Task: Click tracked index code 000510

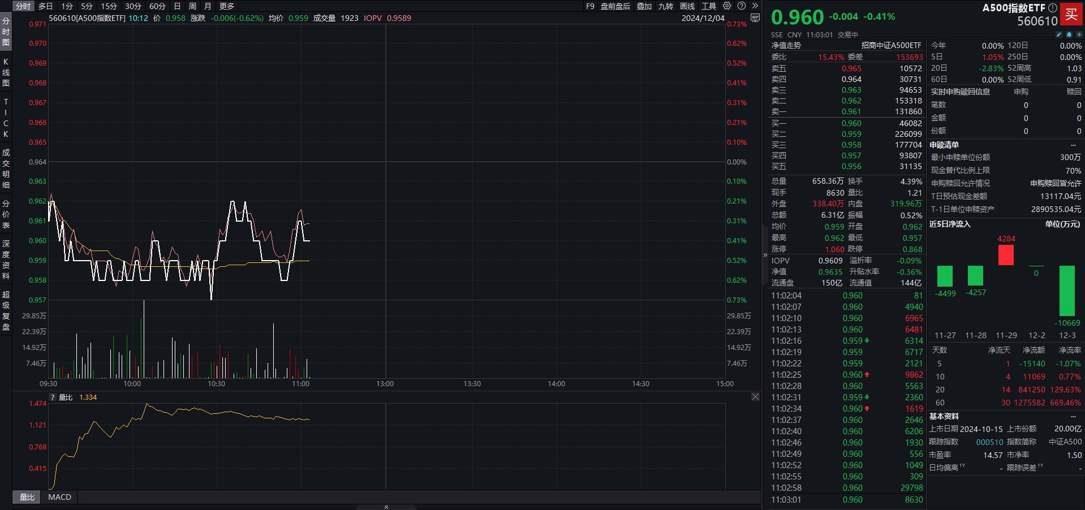Action: (x=989, y=442)
